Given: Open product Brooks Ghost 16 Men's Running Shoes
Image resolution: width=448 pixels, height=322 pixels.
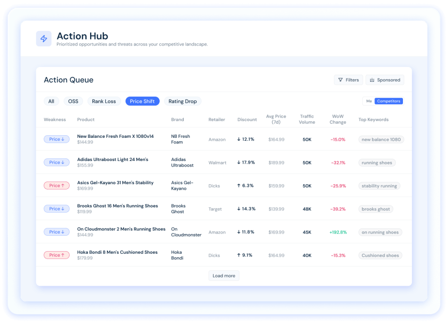Looking at the screenshot, I should [x=117, y=206].
